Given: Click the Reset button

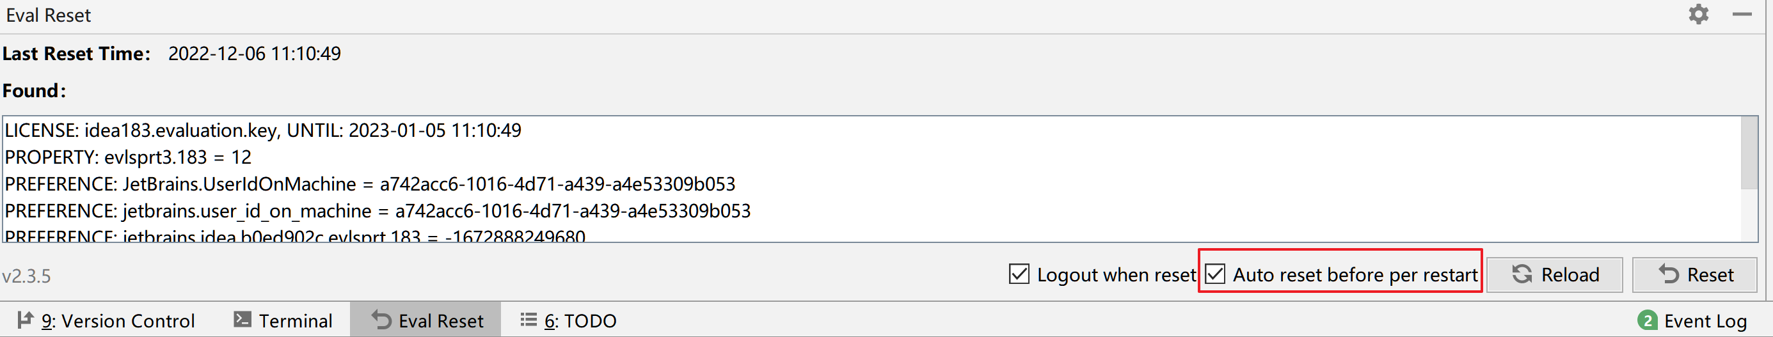Looking at the screenshot, I should point(1694,274).
